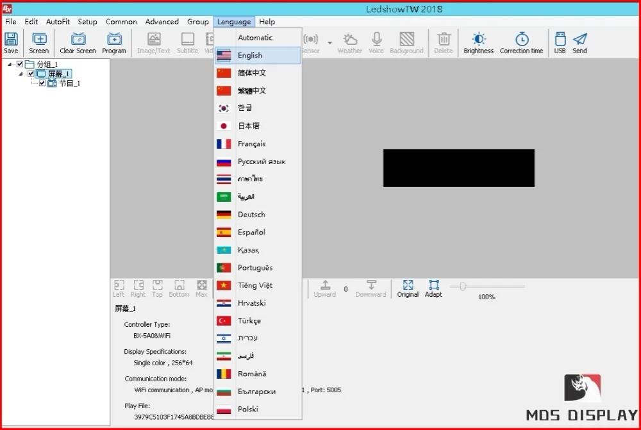Click the Clear Screen toolbar icon

click(x=78, y=43)
